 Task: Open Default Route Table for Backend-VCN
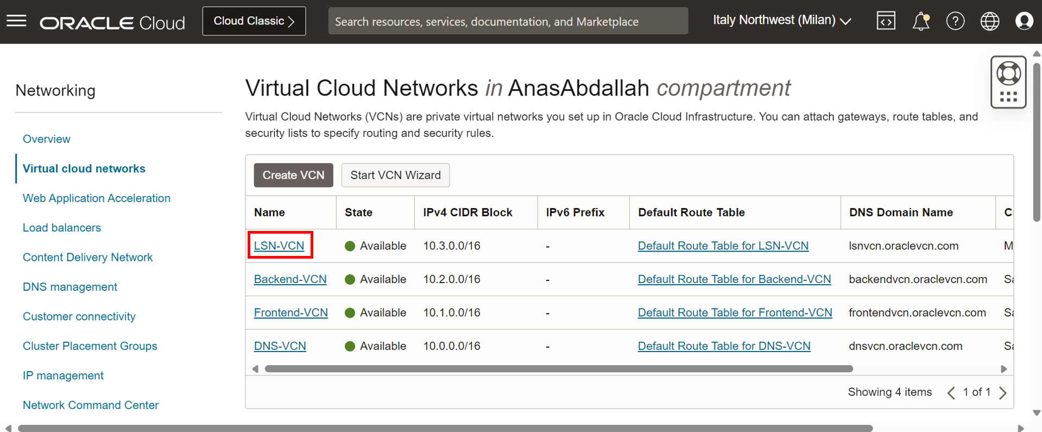pos(735,279)
